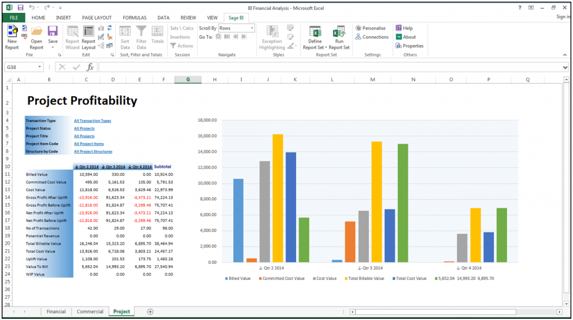The image size is (573, 320).
Task: Open the File group dialog launcher
Action: pyautogui.click(x=59, y=55)
